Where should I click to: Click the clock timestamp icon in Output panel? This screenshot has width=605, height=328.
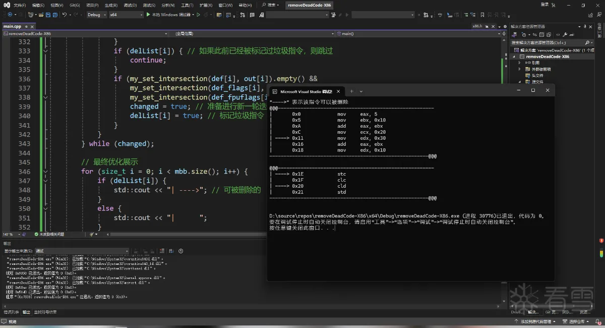coord(180,251)
